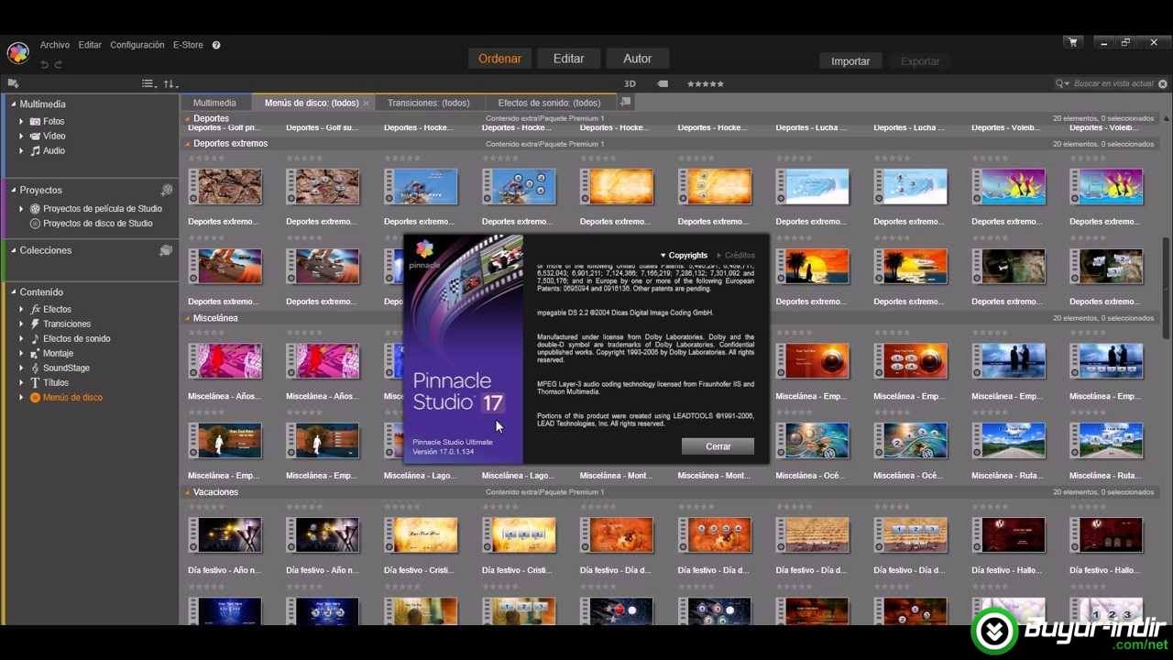1173x660 pixels.
Task: Open the E-Store menu
Action: 188,45
